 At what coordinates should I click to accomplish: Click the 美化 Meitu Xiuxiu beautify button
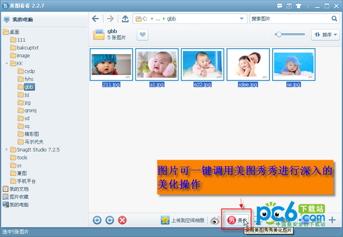click(x=237, y=220)
